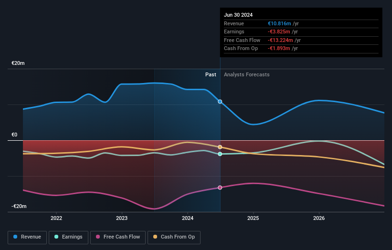Toggle the Cash From Op legend series
This screenshot has width=392, height=250.
tap(174, 237)
